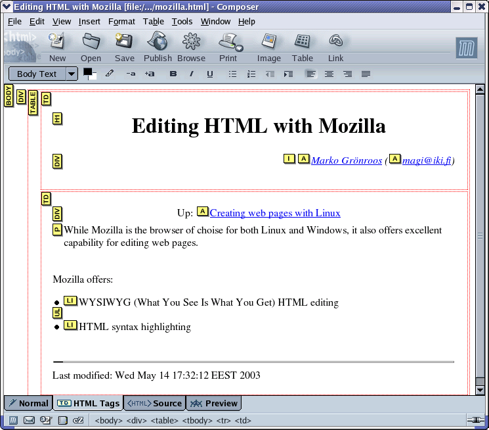Toggle underline text formatting

(x=210, y=74)
